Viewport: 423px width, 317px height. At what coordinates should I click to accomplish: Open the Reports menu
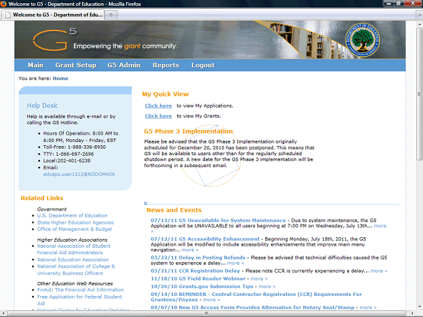(x=166, y=65)
